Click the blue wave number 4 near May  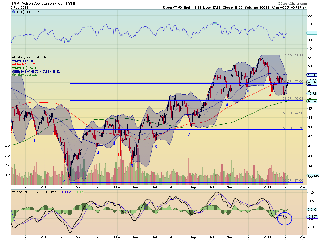(114, 143)
